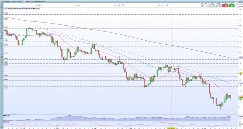The image size is (243, 129).
Task: Click the upper pips input box
Action: tap(239, 4)
